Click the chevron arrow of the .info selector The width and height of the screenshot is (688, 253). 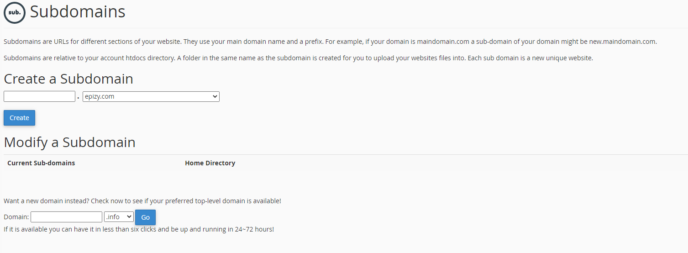point(129,217)
